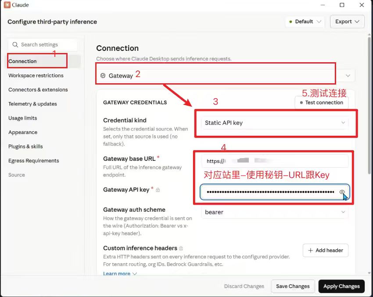This screenshot has height=297, width=373.
Task: Click the Test connection button
Action: pyautogui.click(x=322, y=103)
